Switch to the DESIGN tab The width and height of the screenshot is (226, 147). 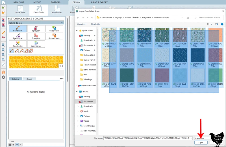[x=76, y=2]
